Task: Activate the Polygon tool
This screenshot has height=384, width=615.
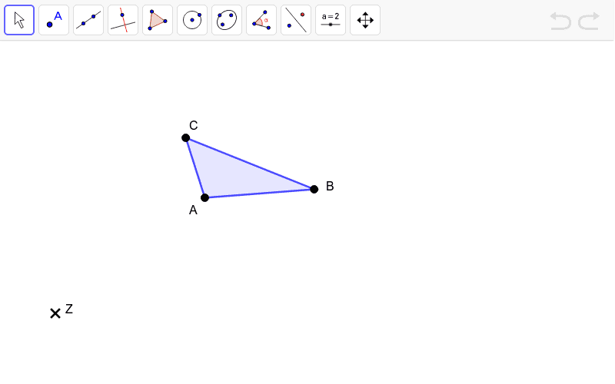Action: tap(158, 20)
